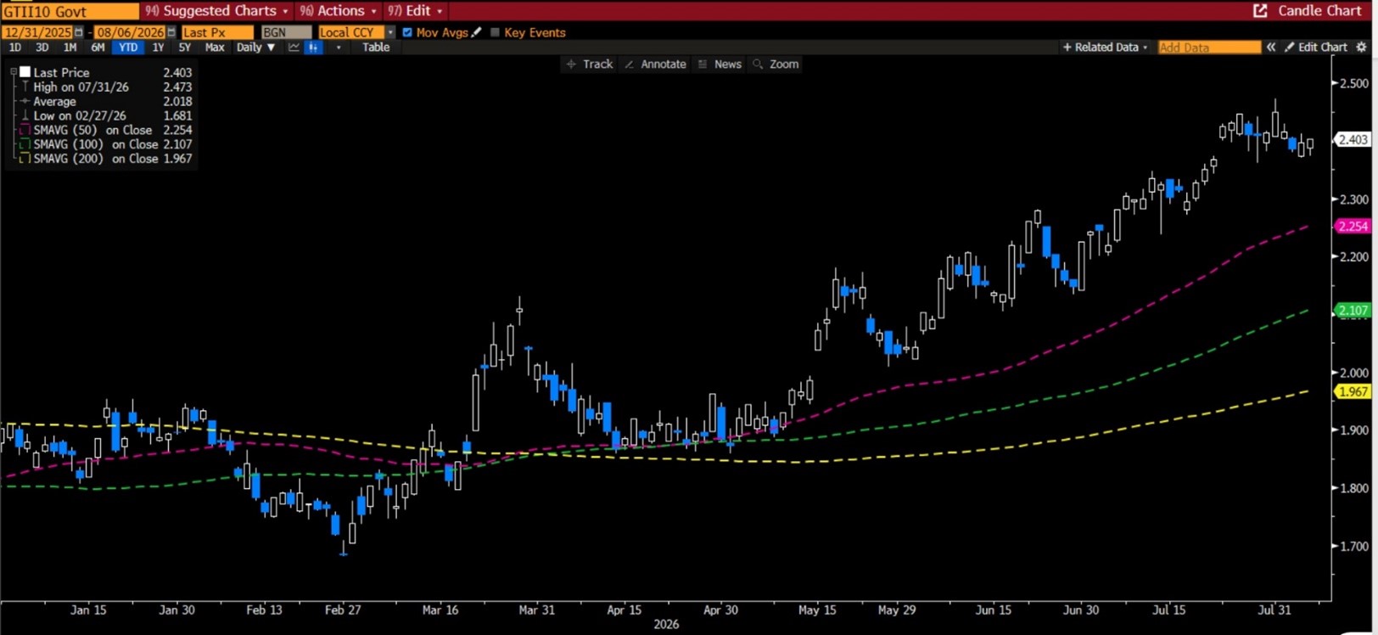The height and width of the screenshot is (635, 1378).
Task: Click the 2.403 last price axis label
Action: (1353, 139)
